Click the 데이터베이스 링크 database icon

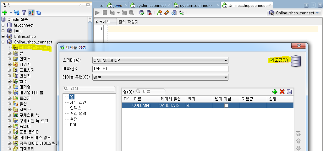click(x=16, y=138)
